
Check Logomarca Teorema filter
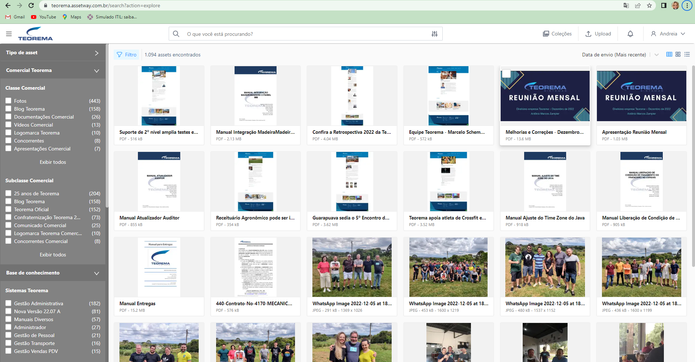[8, 132]
